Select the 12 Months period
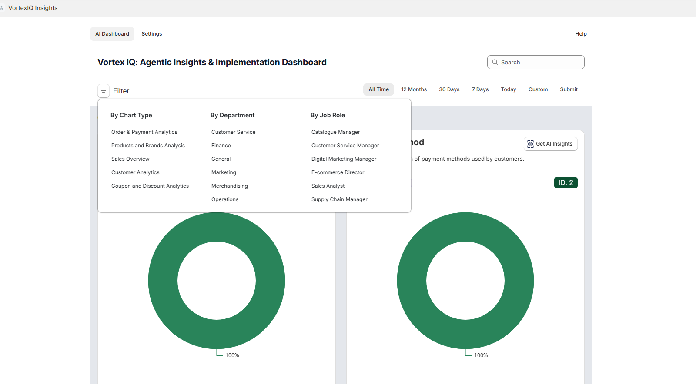Image resolution: width=696 pixels, height=391 pixels. [x=414, y=89]
